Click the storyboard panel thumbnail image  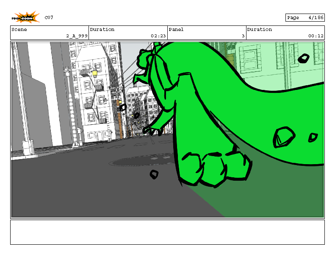pyautogui.click(x=168, y=130)
